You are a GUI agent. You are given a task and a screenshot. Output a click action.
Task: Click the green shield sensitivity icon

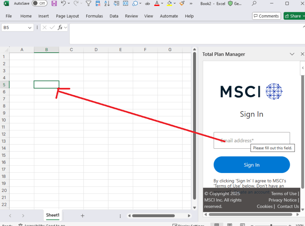pyautogui.click(x=230, y=3)
